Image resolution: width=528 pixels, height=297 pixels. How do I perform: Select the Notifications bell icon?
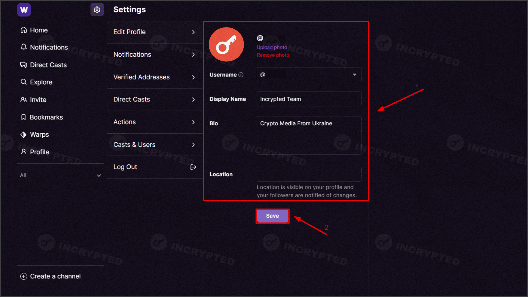pos(24,47)
